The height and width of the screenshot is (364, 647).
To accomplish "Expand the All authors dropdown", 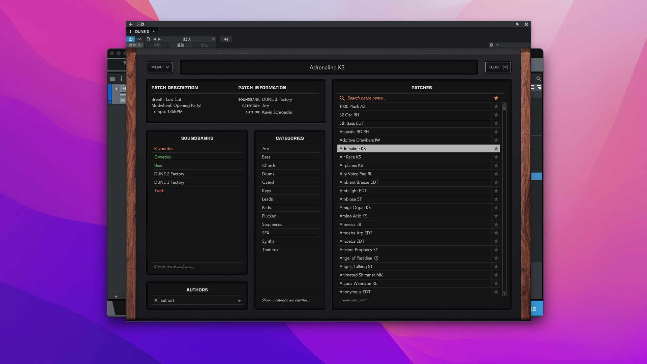I will click(x=239, y=301).
